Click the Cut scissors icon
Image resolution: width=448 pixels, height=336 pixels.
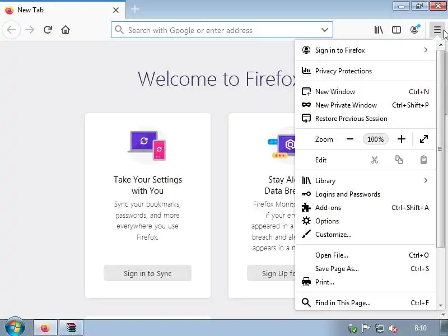375,160
